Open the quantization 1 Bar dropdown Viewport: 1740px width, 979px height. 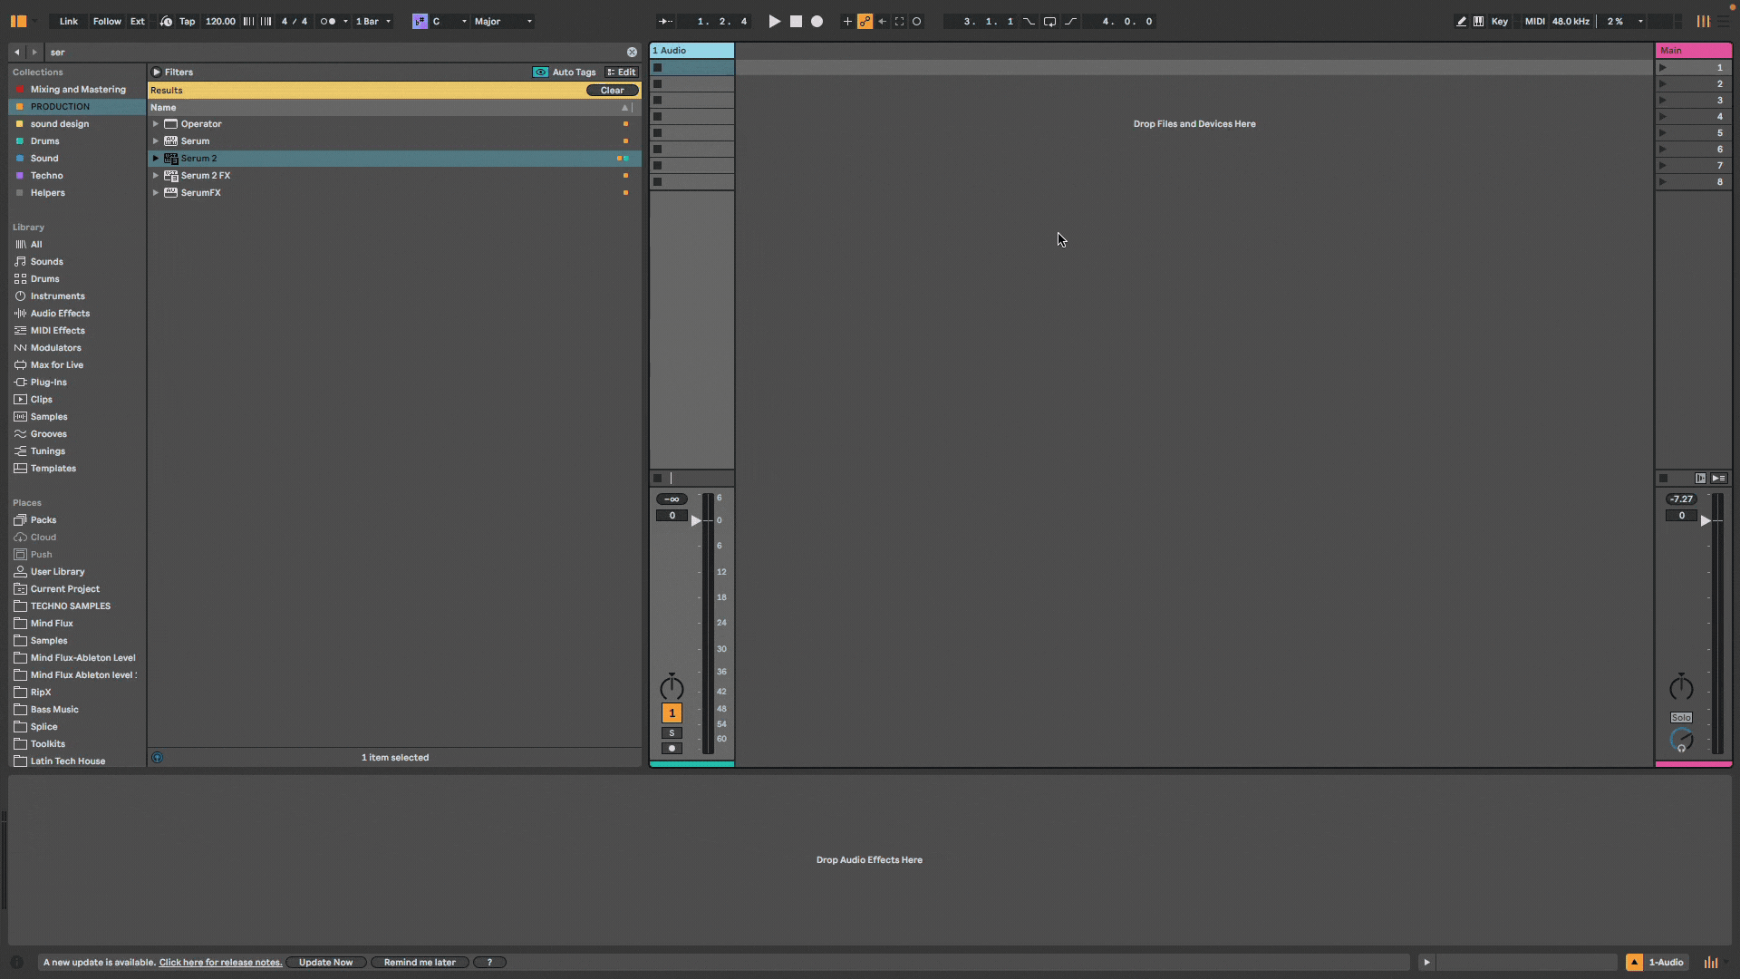click(372, 21)
